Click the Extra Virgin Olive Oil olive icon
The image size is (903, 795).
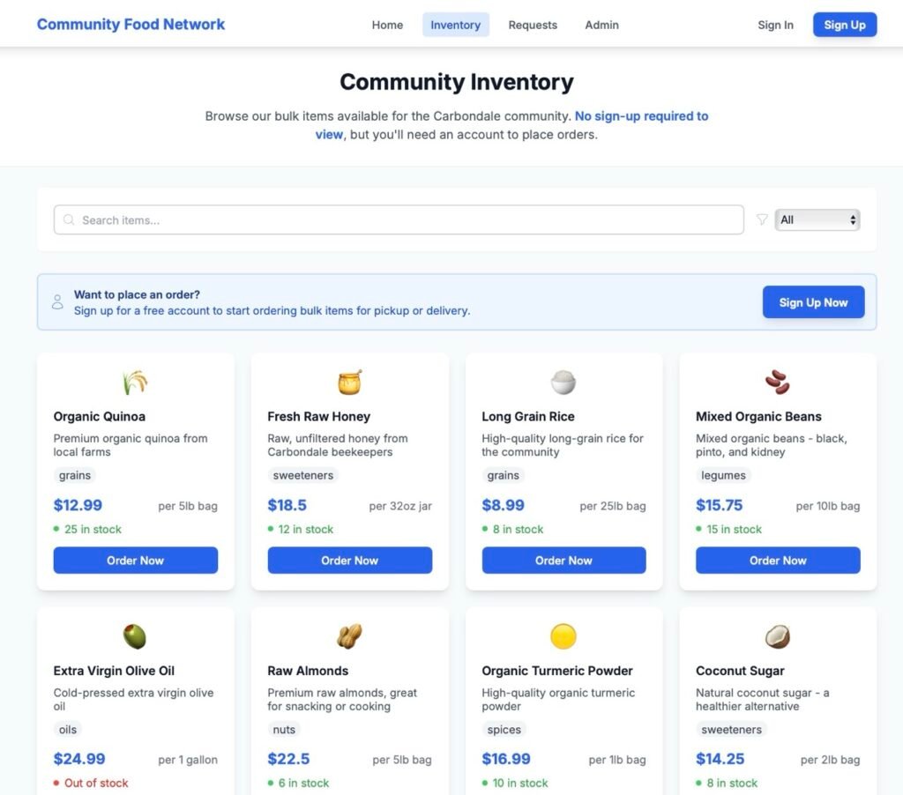[135, 636]
